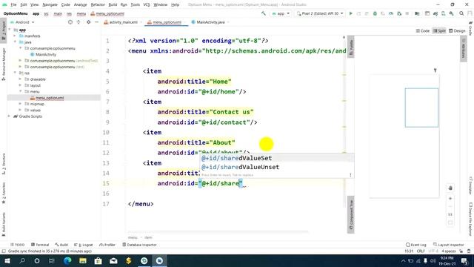
Task: Open Project panel settings gear
Action: click(88, 22)
